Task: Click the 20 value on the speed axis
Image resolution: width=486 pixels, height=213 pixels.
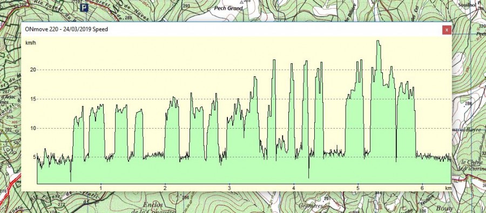Action: pos(33,70)
